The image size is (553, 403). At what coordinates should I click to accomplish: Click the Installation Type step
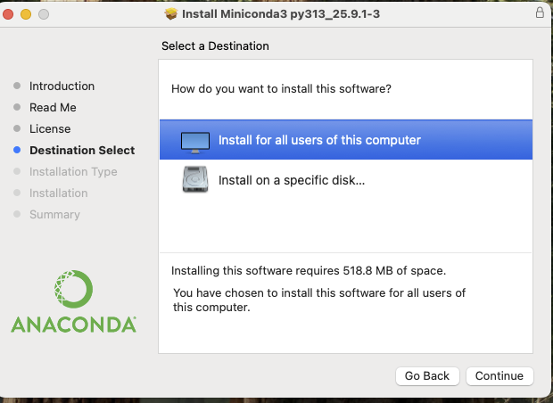73,172
